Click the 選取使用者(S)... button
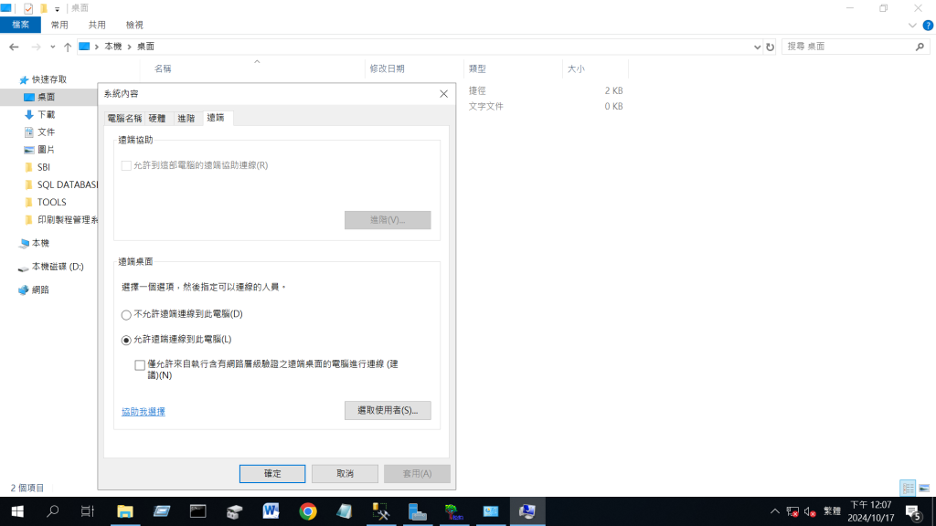 click(x=388, y=411)
